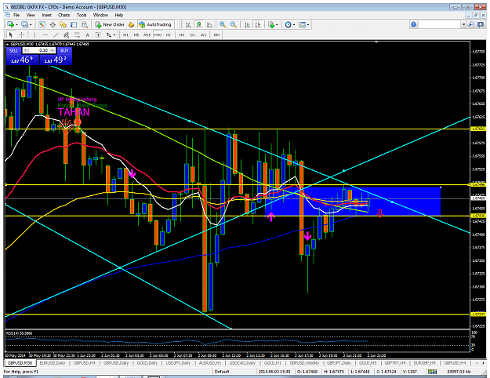This screenshot has width=490, height=378.
Task: Open the New Chart toolbar icon
Action: 10,24
